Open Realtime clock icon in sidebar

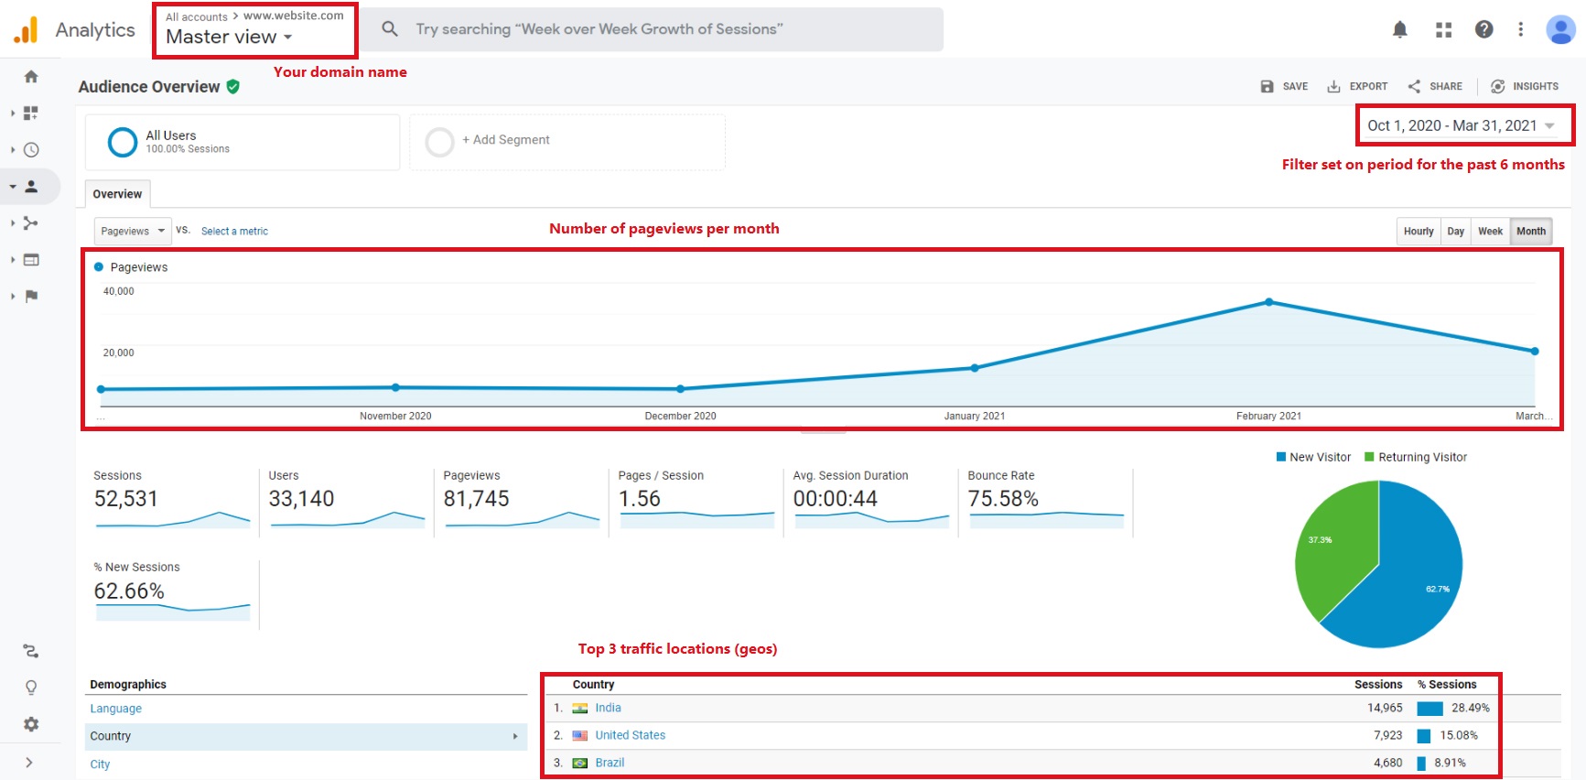coord(31,150)
